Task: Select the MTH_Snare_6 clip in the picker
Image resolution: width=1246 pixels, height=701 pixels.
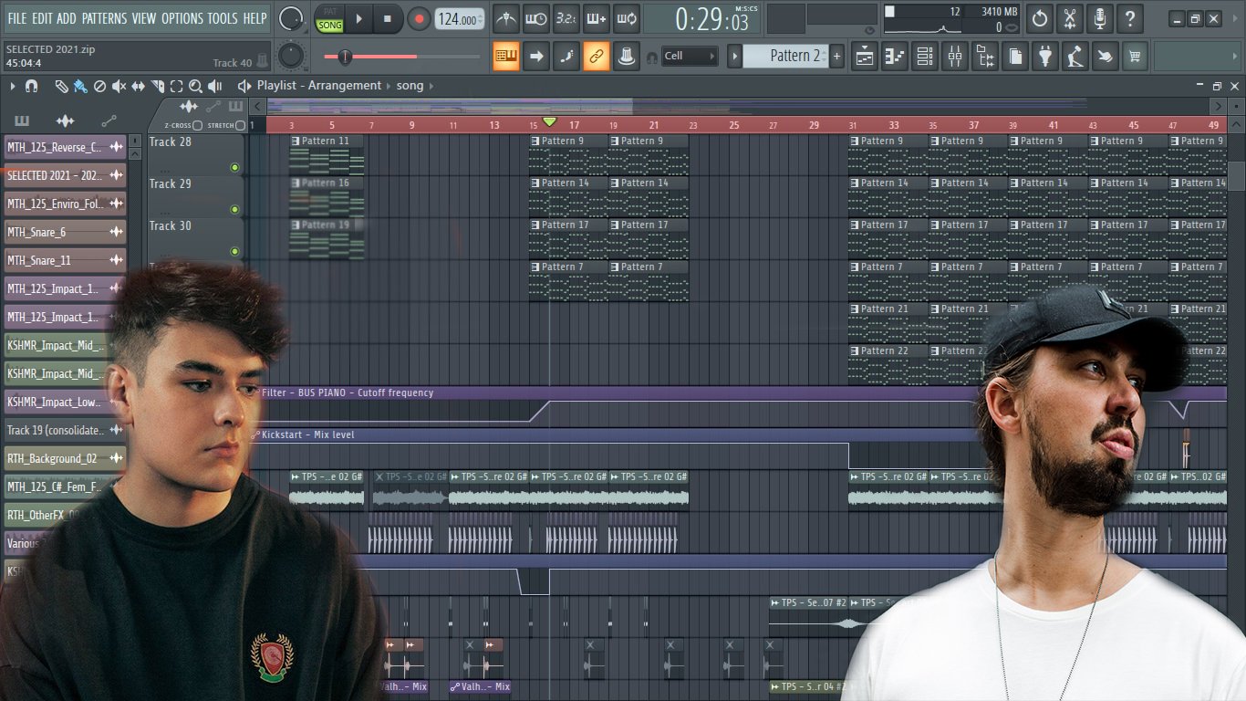Action: 65,232
